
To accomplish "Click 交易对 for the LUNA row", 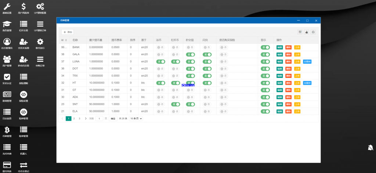I will 307,62.
